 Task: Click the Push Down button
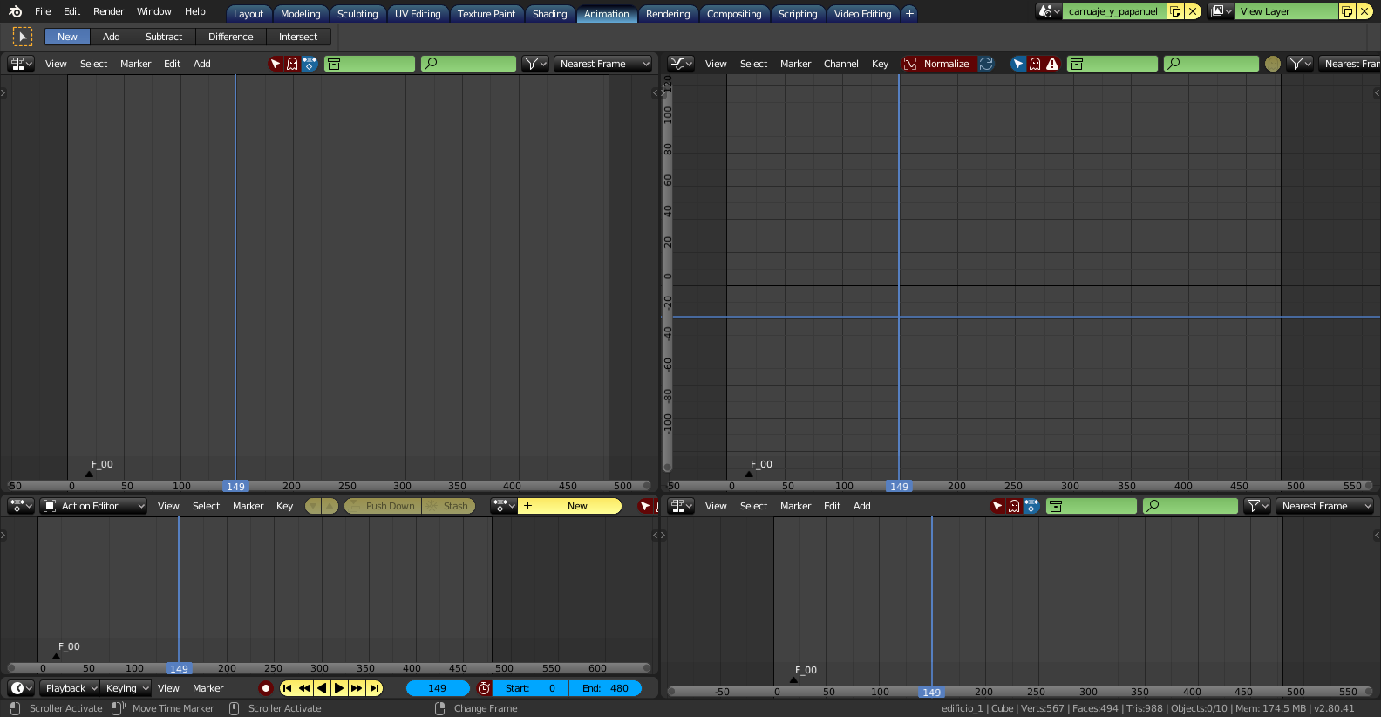pos(383,506)
